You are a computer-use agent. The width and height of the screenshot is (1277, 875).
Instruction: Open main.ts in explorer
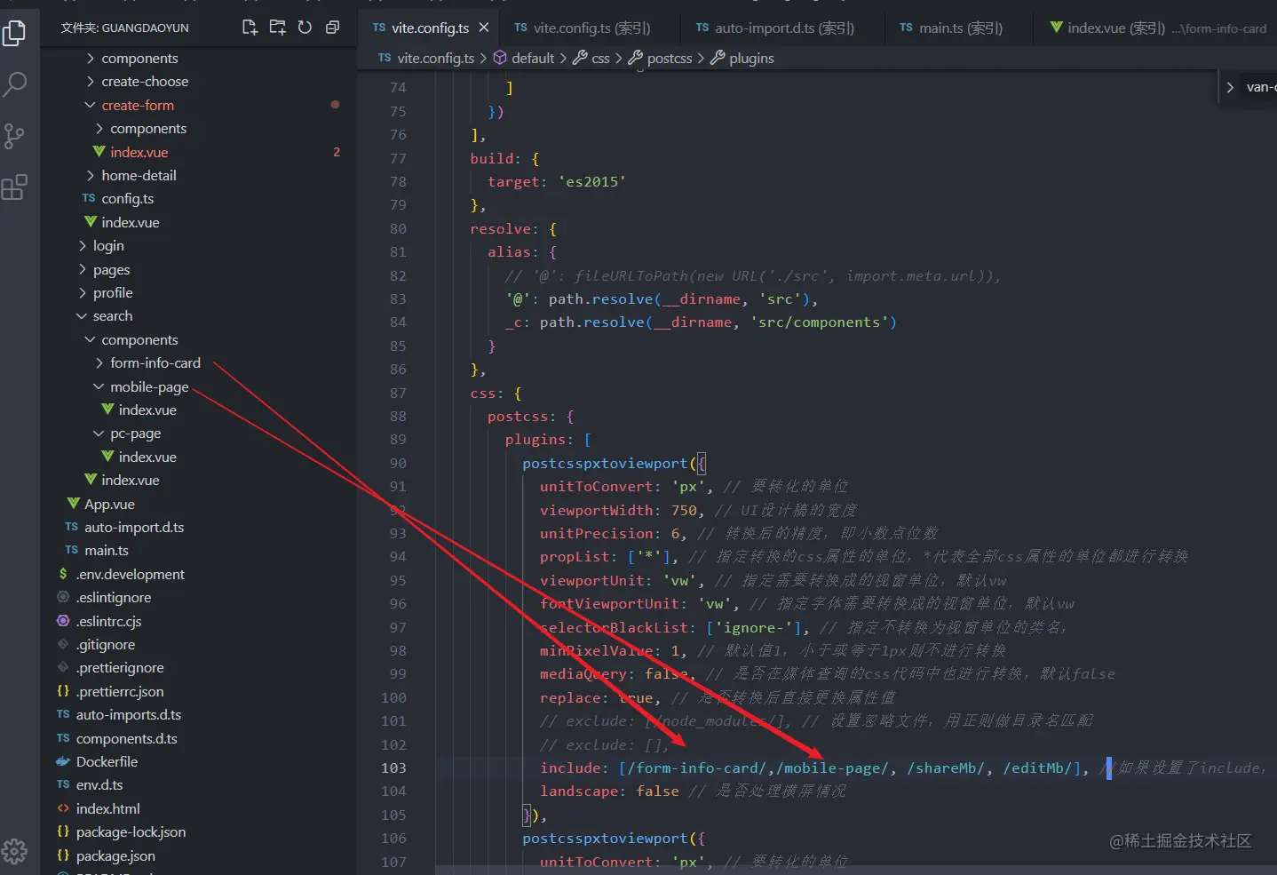[x=106, y=551]
